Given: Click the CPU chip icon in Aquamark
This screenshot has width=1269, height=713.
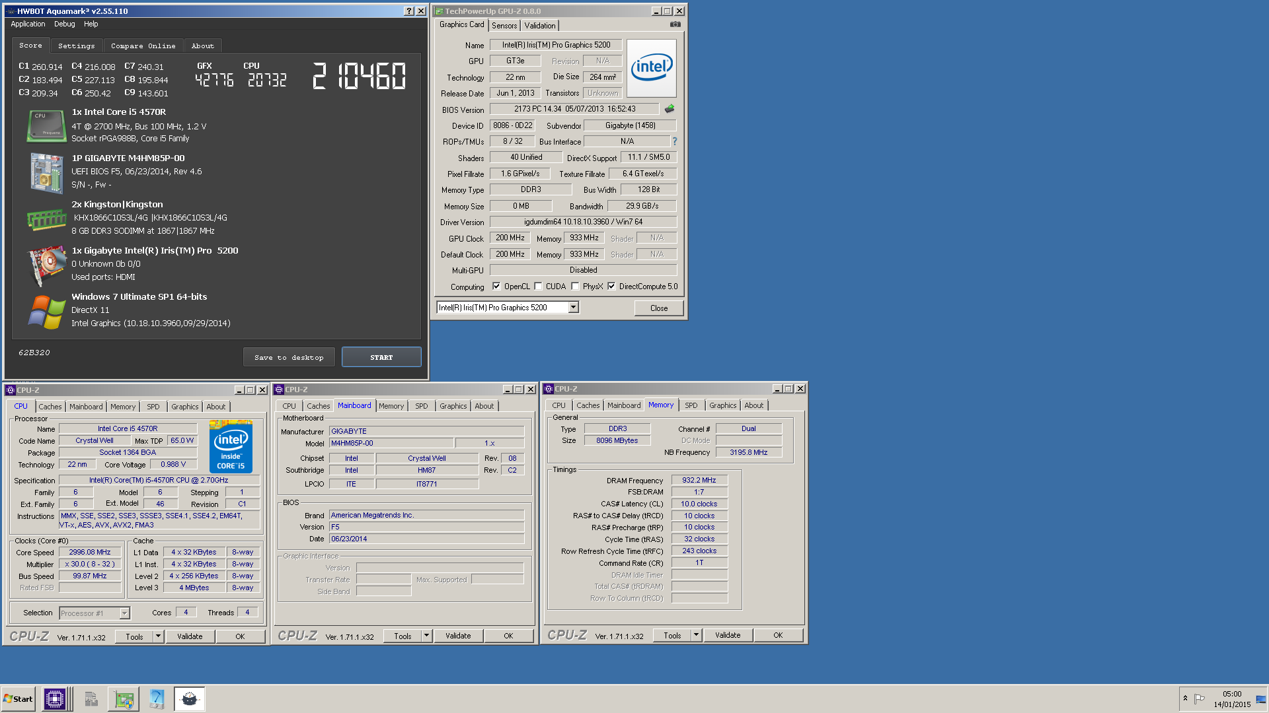Looking at the screenshot, I should pos(46,125).
